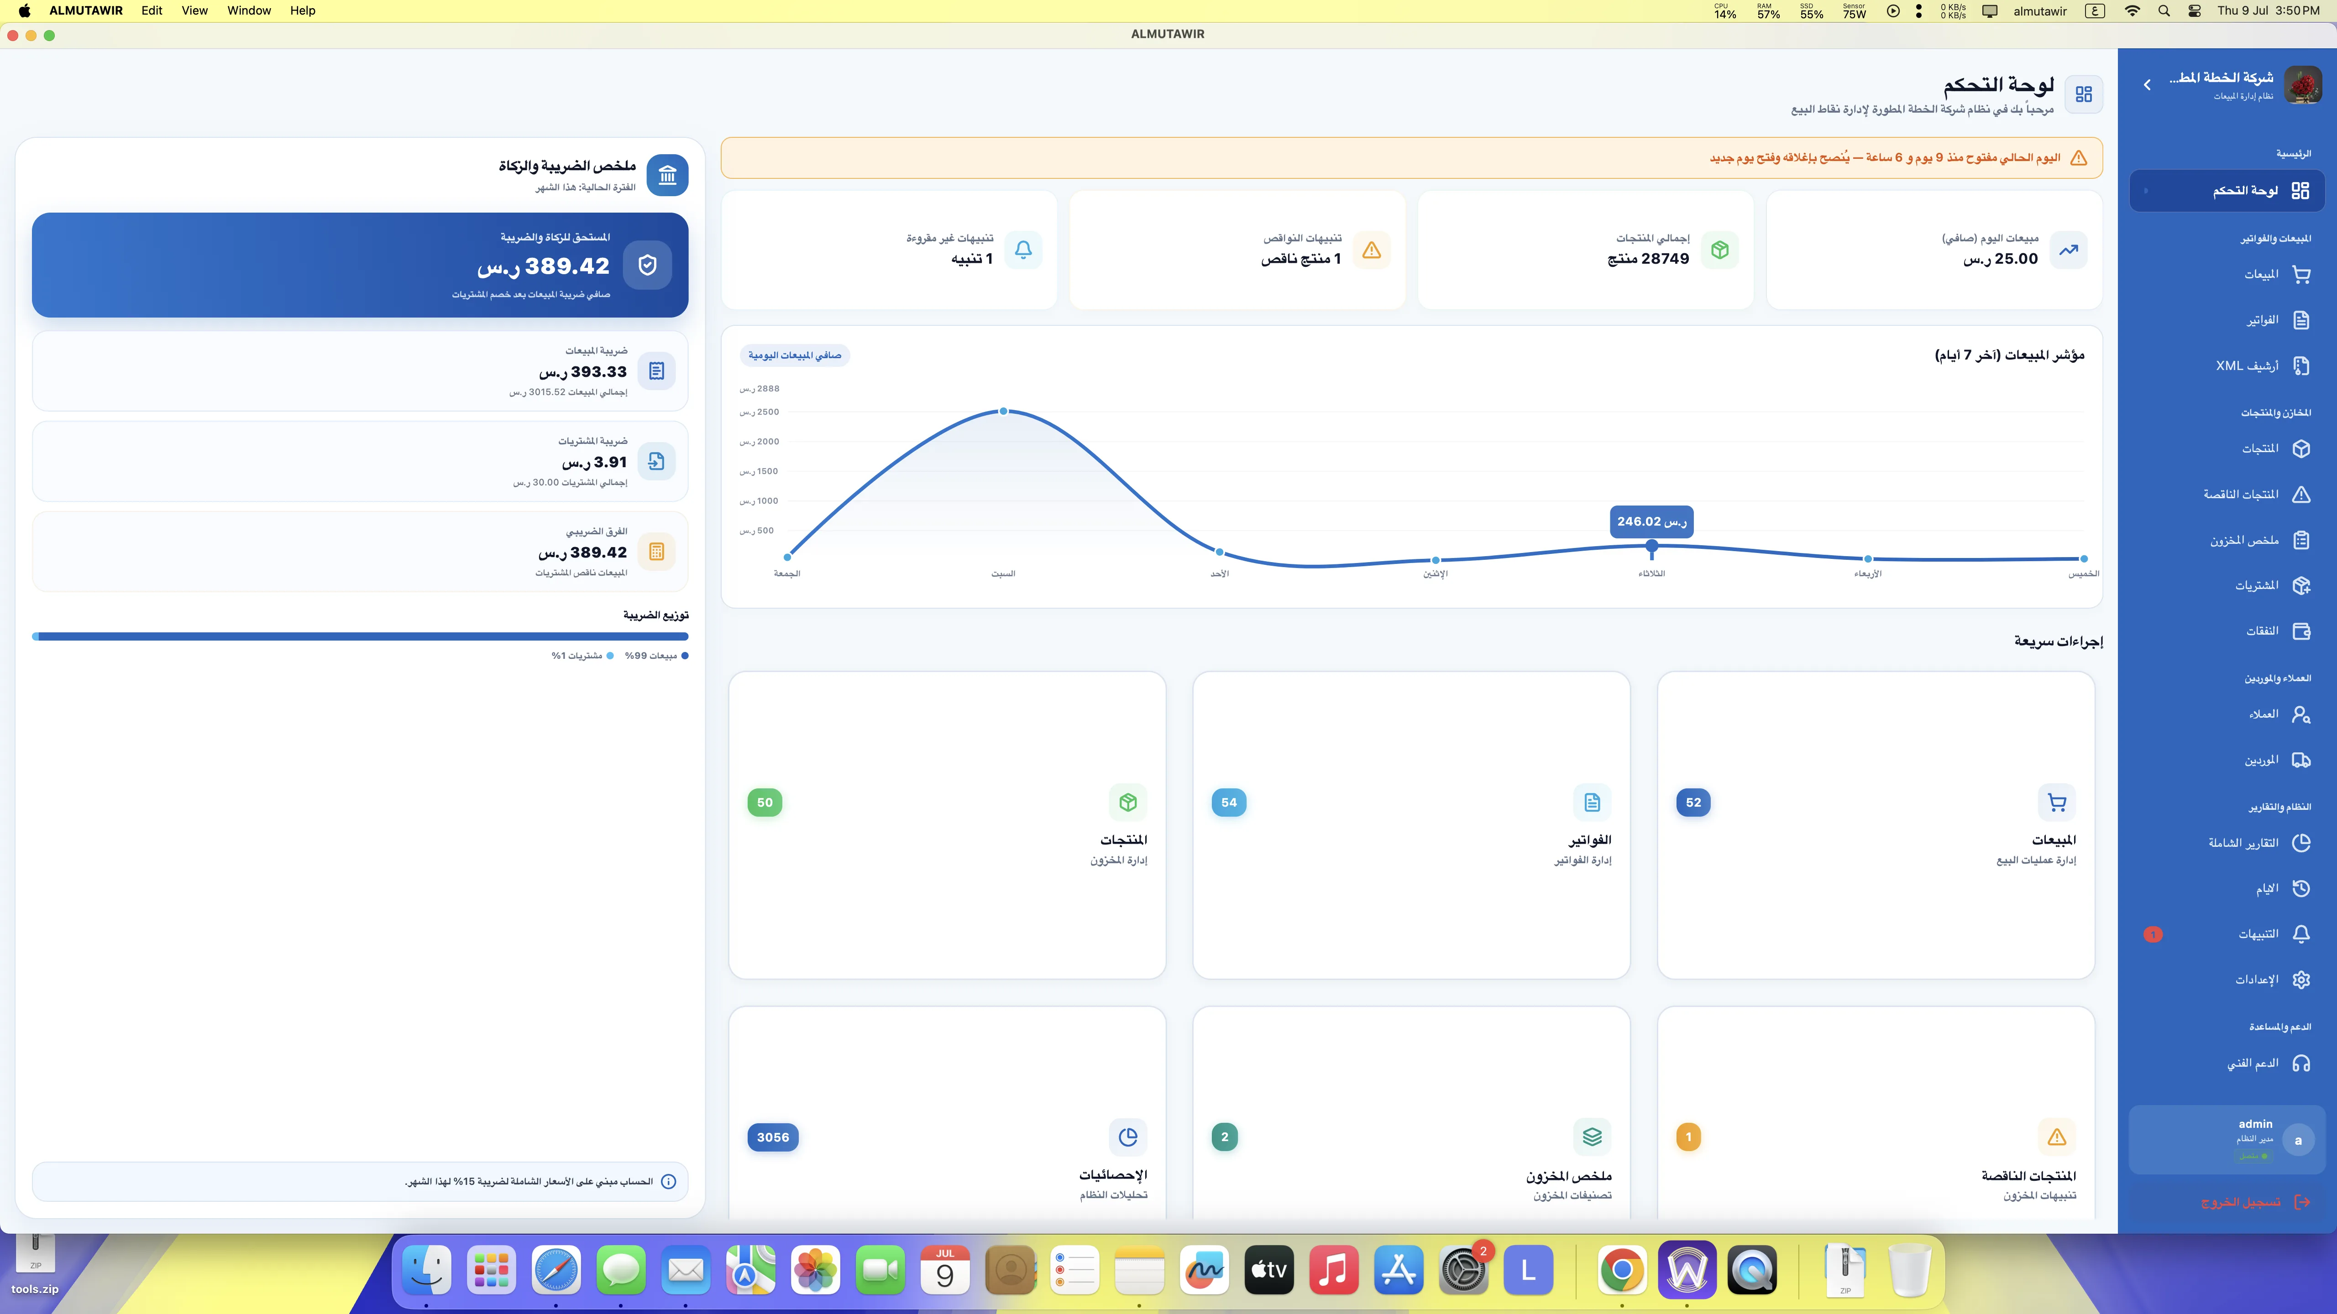Open the الفواتير quick action card

point(1411,825)
